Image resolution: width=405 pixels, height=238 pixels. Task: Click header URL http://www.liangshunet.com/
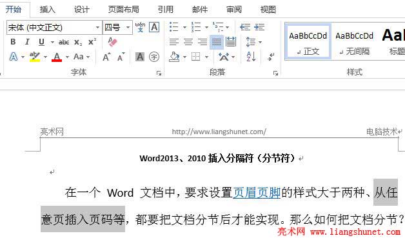[x=219, y=132]
